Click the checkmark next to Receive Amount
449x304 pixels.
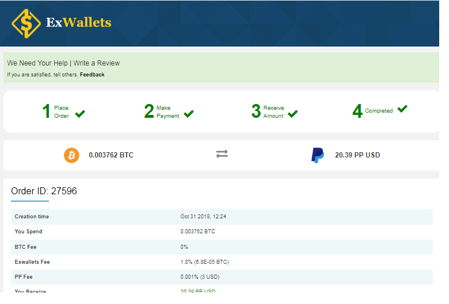(x=292, y=114)
